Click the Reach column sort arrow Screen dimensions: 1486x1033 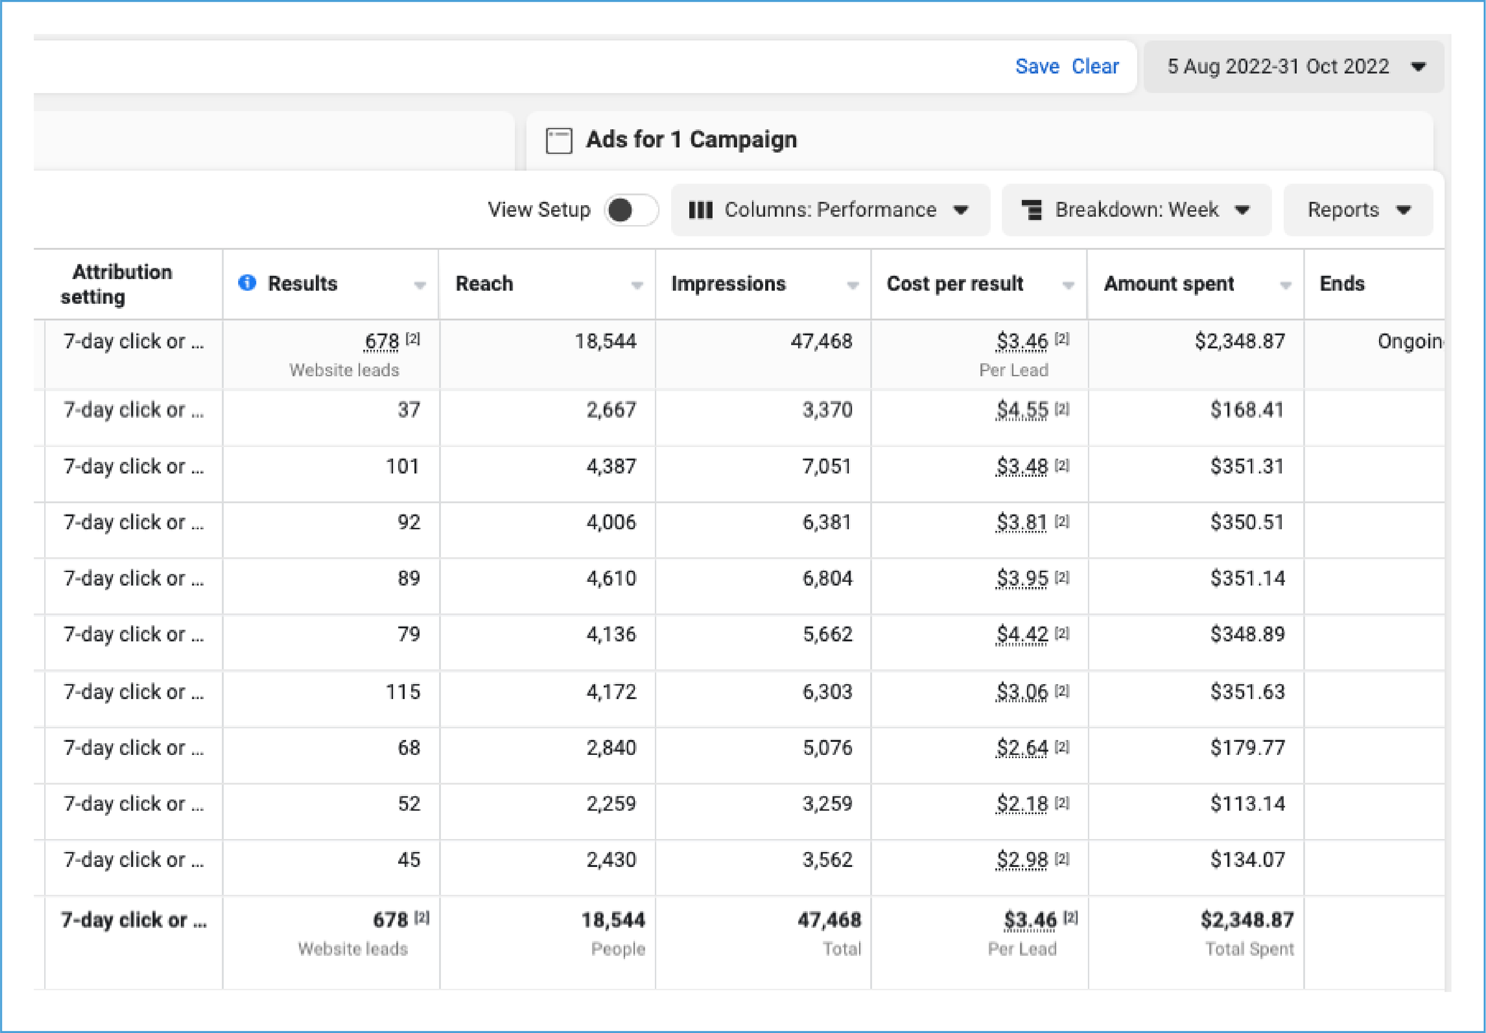point(637,286)
